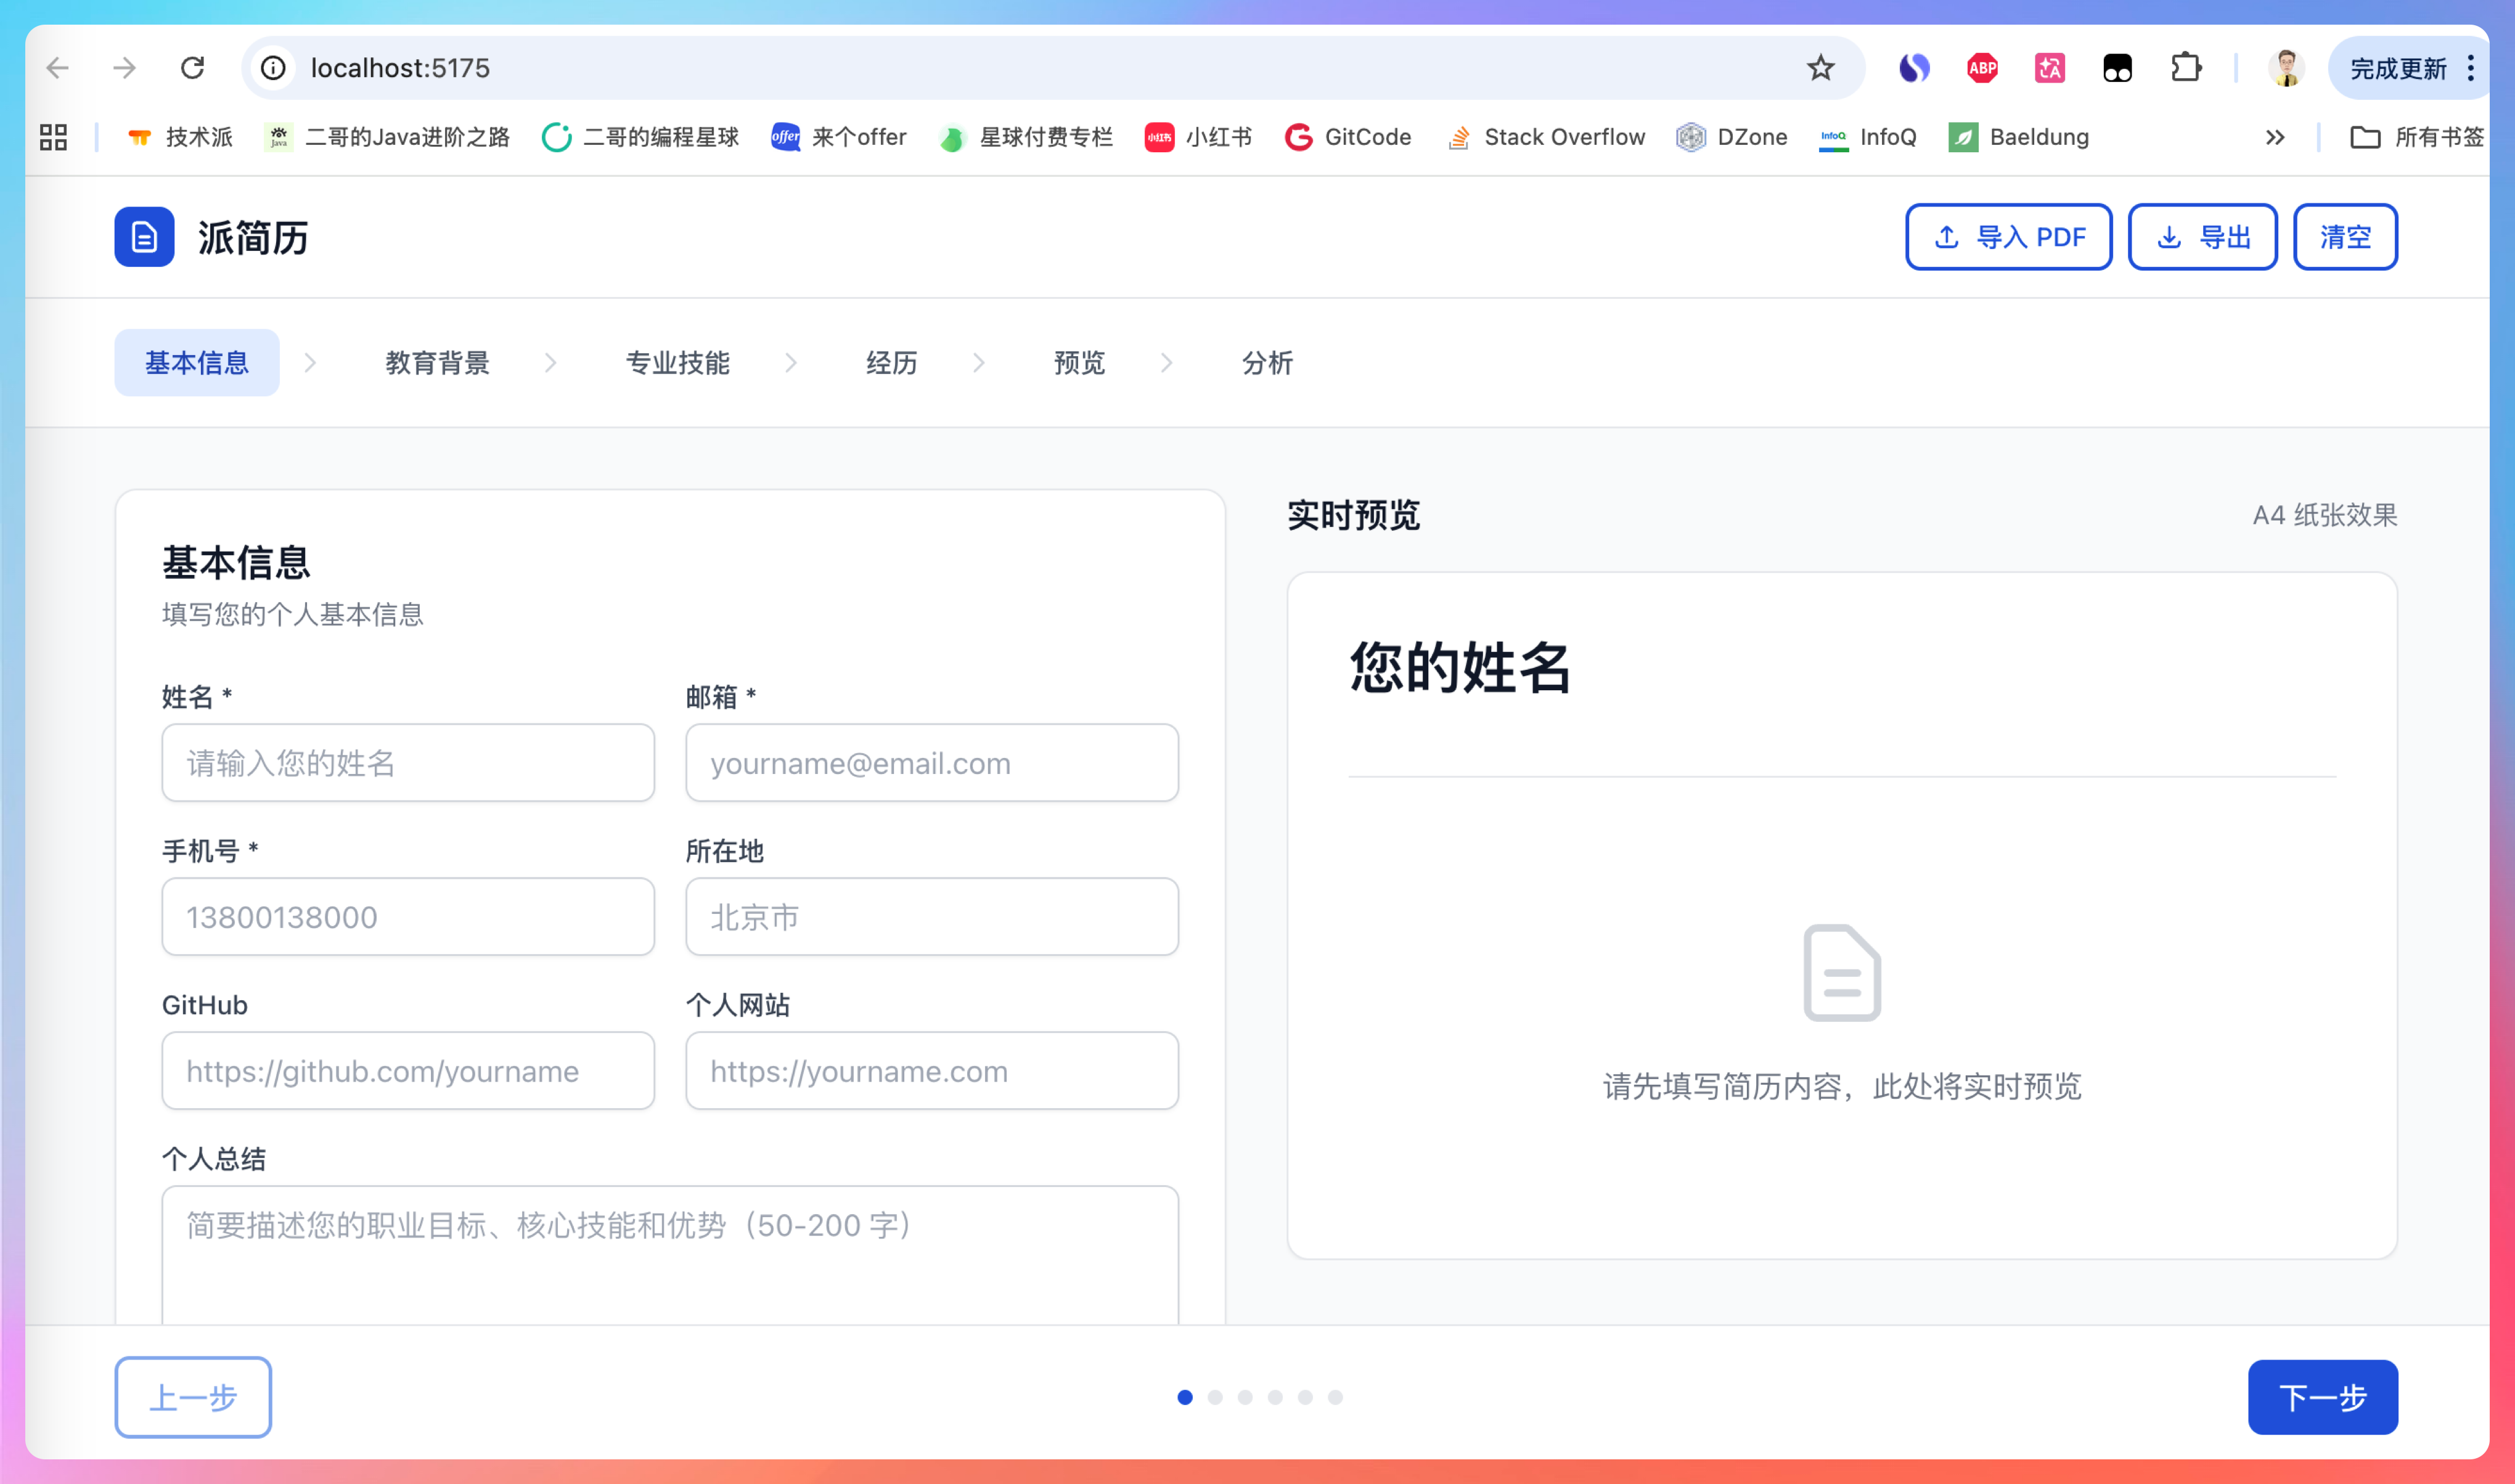
Task: Click the 下一步 button
Action: coord(2322,1396)
